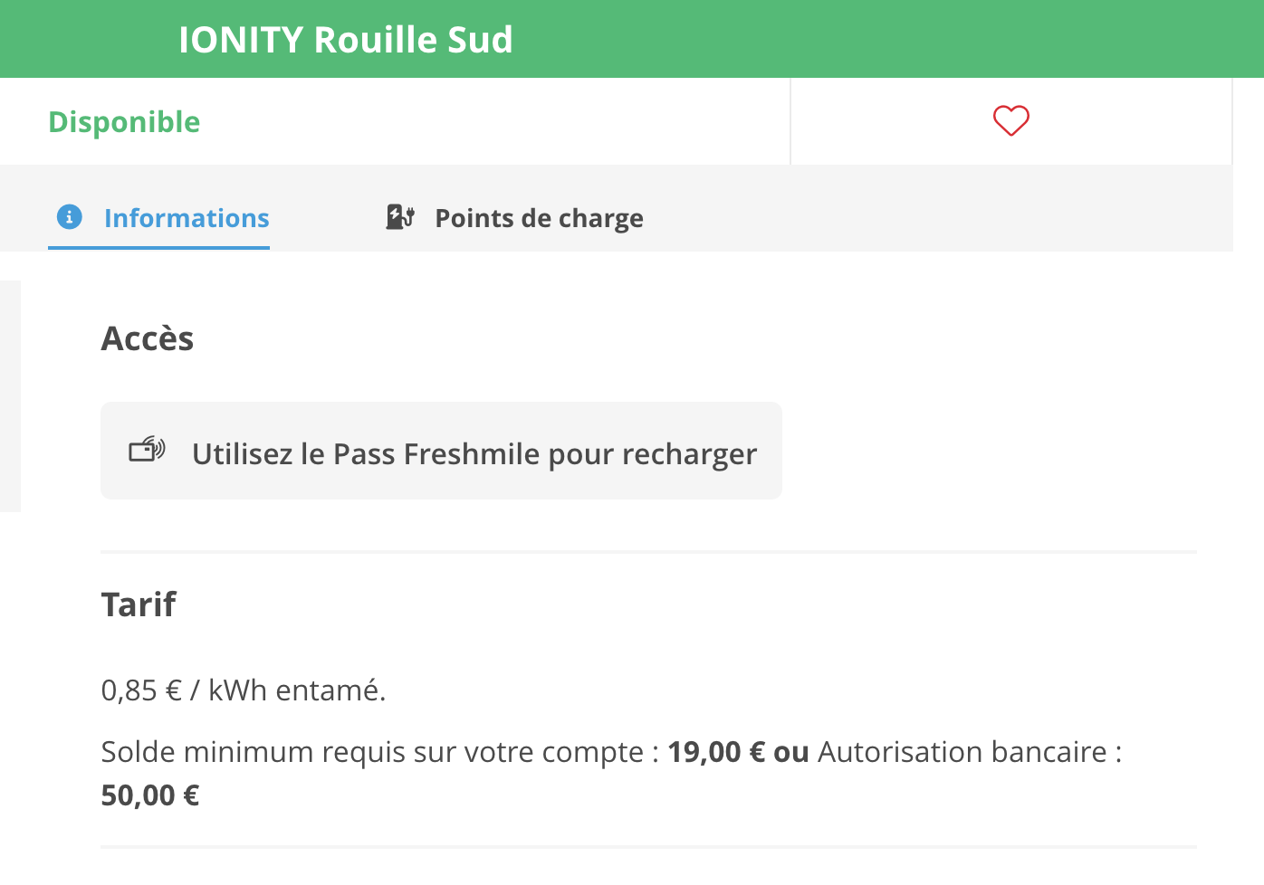
Task: Click the Tarif section heading
Action: (x=139, y=604)
